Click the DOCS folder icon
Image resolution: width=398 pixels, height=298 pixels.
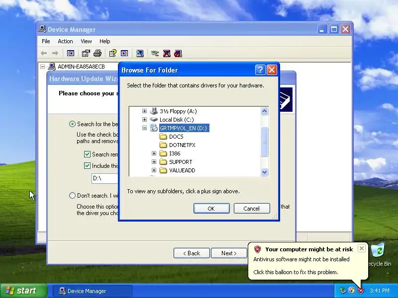[x=163, y=137]
